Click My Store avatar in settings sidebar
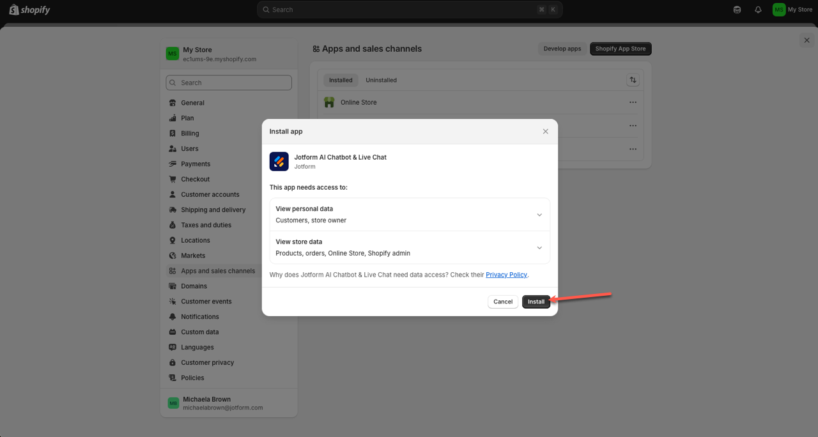Screen dimensions: 818x437 coord(173,54)
